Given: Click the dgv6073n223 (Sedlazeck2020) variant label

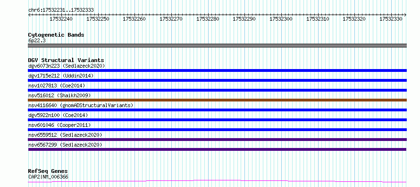Looking at the screenshot, I should coord(67,66).
